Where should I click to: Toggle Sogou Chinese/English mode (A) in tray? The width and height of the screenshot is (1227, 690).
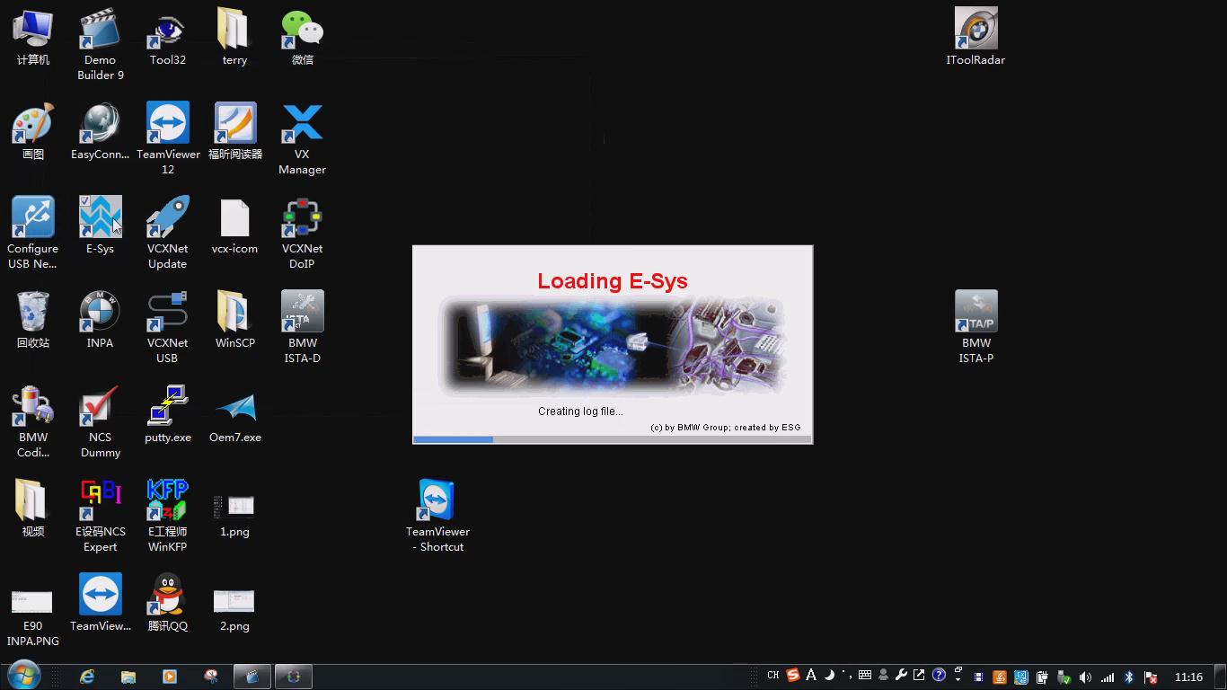click(811, 676)
